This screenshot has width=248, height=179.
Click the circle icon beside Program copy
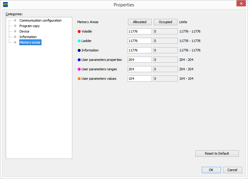pyautogui.click(x=15, y=26)
